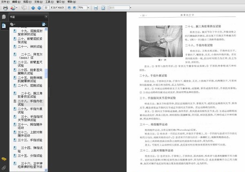Screen dimensions: 245x172
Task: Toggle the Bookmarks panel icon in sidebar
Action: point(4,25)
